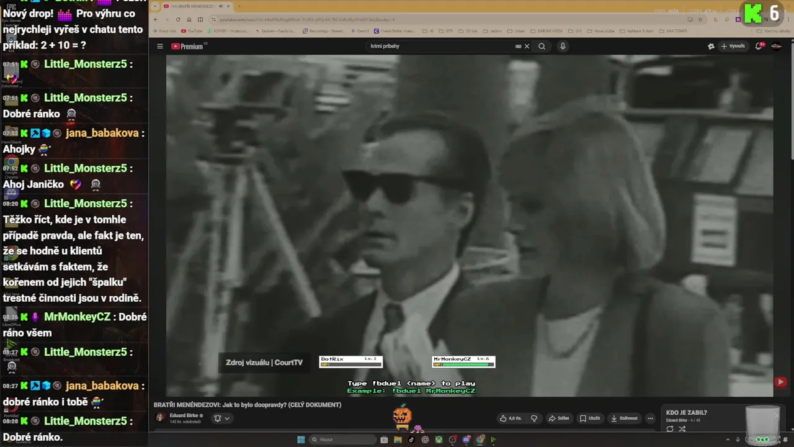794x447 pixels.
Task: Expand notification bell dropdown for channel
Action: click(x=221, y=418)
